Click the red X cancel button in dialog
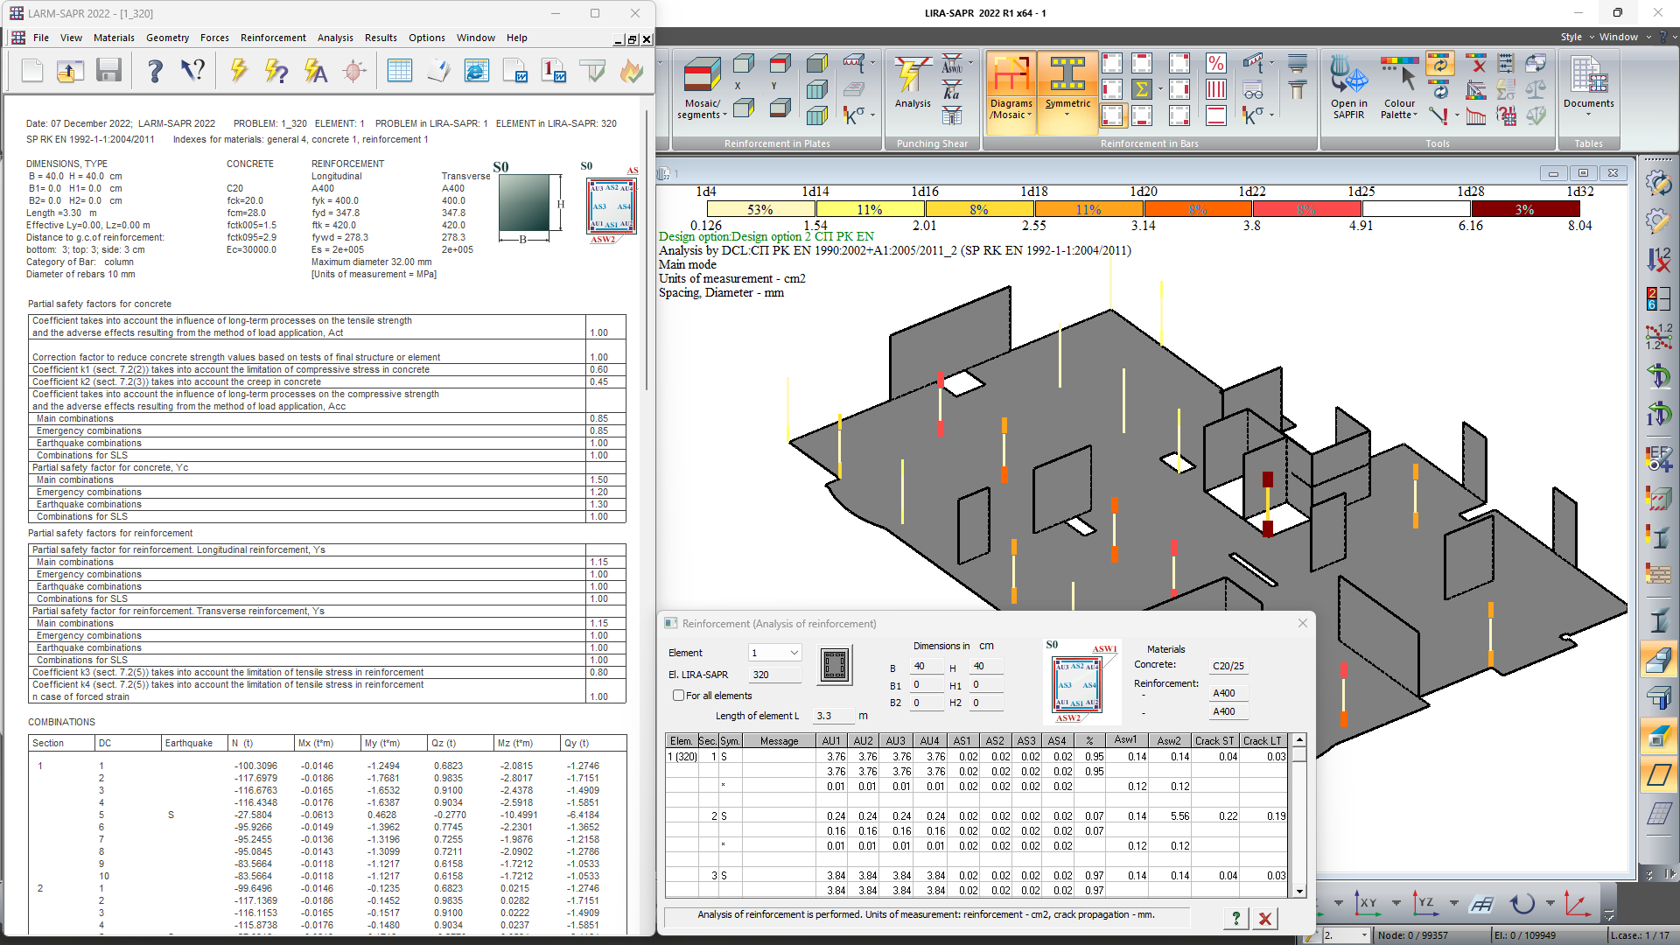1680x945 pixels. [x=1264, y=918]
